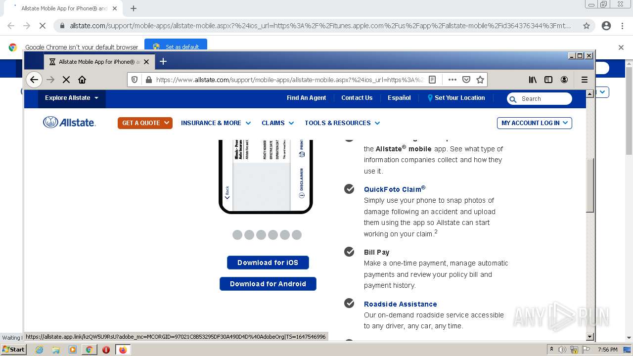The image size is (633, 356).
Task: Click Set Your Location pin link
Action: (x=456, y=98)
